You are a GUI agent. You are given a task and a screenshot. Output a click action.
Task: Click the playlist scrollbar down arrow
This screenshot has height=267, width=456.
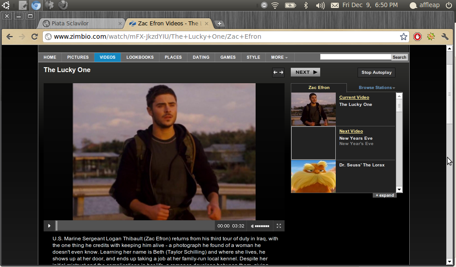click(x=399, y=190)
